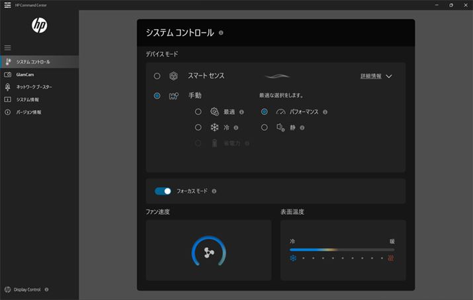Show info for Display Control
Screen dimensions: 473x300
(x=46, y=289)
